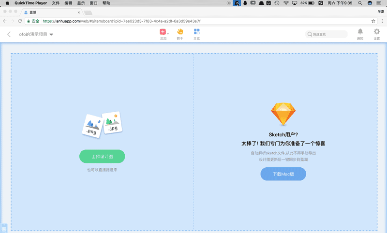387x233 pixels.
Task: Click the Sogou input method S icon
Action: pyautogui.click(x=321, y=3)
